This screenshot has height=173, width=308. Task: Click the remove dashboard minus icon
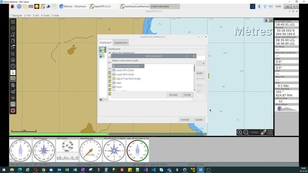coord(105,99)
